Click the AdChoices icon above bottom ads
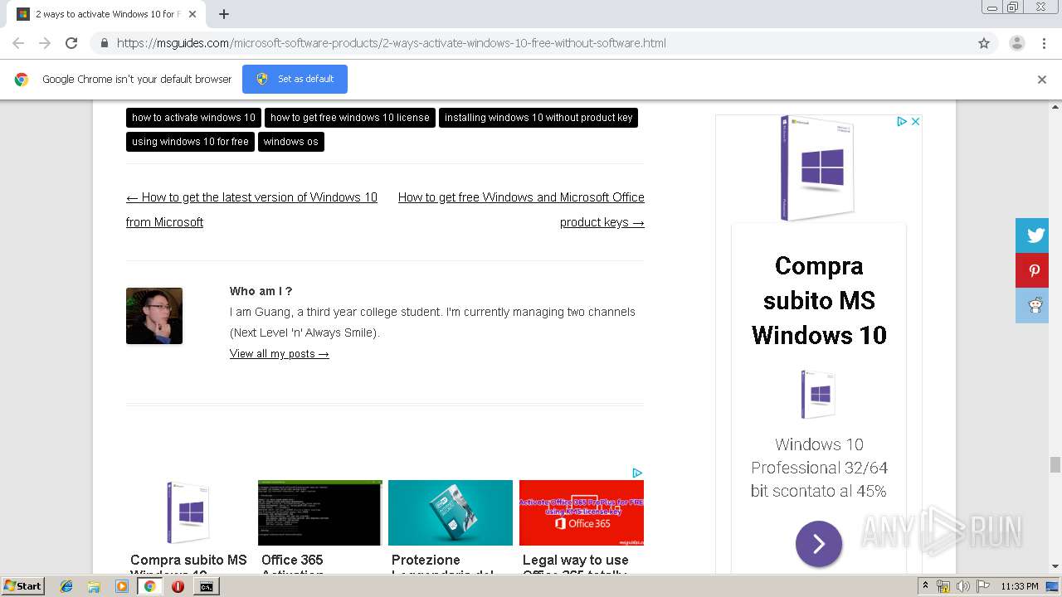Screen dimensions: 1062x597 637,473
